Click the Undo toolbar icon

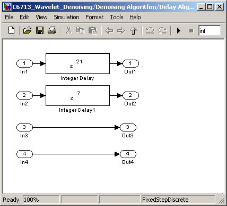150,31
